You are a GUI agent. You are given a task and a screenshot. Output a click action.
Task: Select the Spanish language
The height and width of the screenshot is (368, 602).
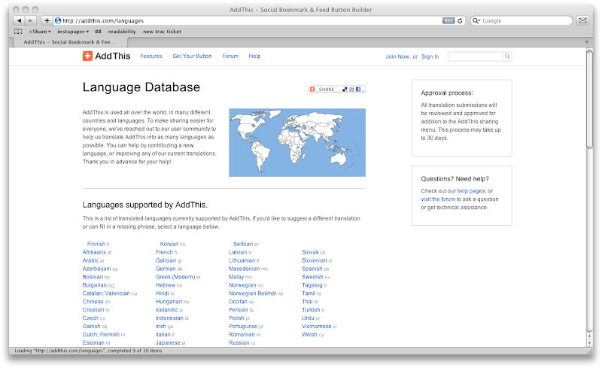pos(312,269)
